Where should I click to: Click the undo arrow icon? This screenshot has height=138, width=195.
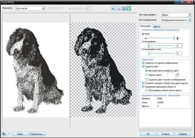(x=4, y=134)
